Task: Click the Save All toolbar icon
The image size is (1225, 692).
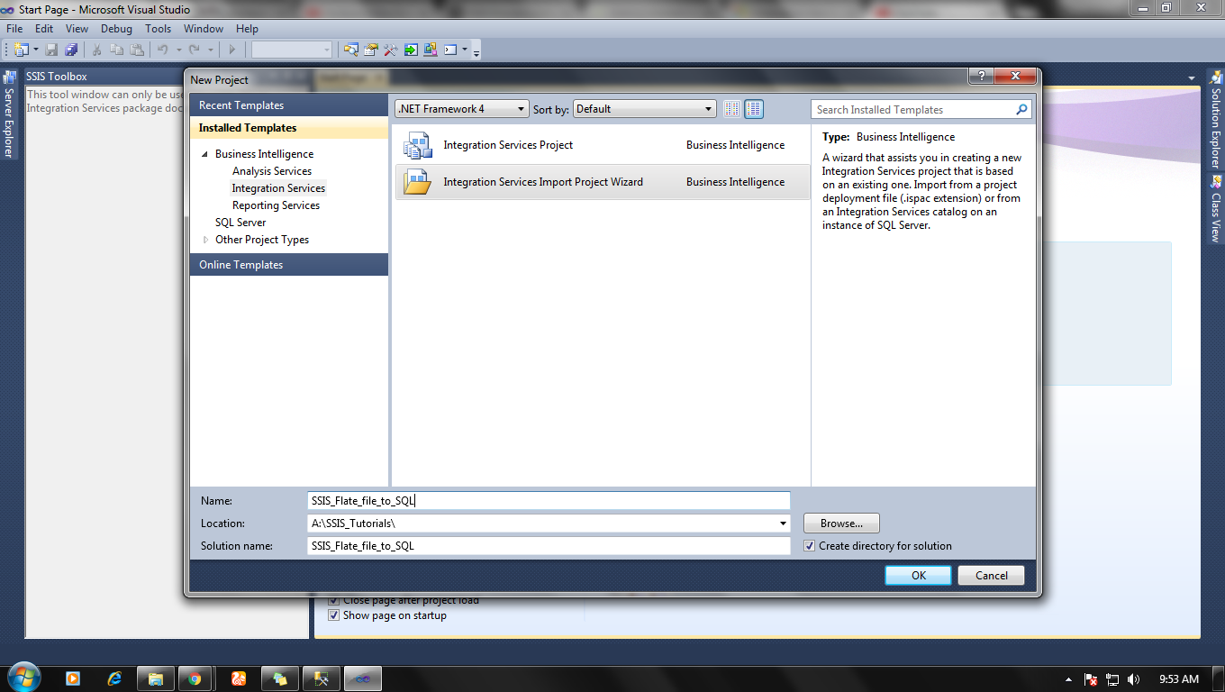Action: 71,50
